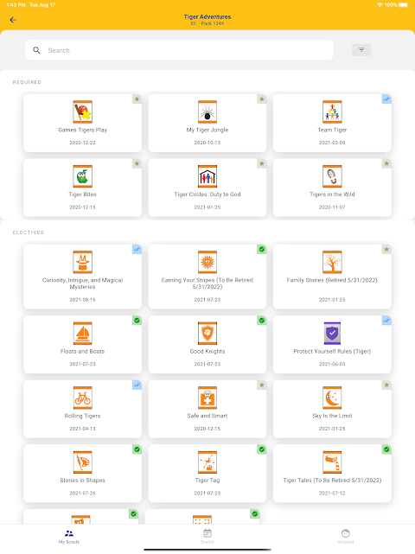
Task: Open the My Scouts tab
Action: coord(69,536)
